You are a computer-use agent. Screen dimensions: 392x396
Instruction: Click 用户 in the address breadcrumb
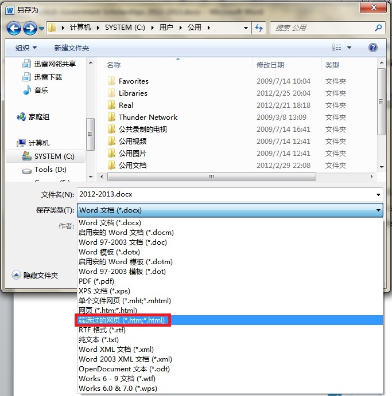[166, 28]
